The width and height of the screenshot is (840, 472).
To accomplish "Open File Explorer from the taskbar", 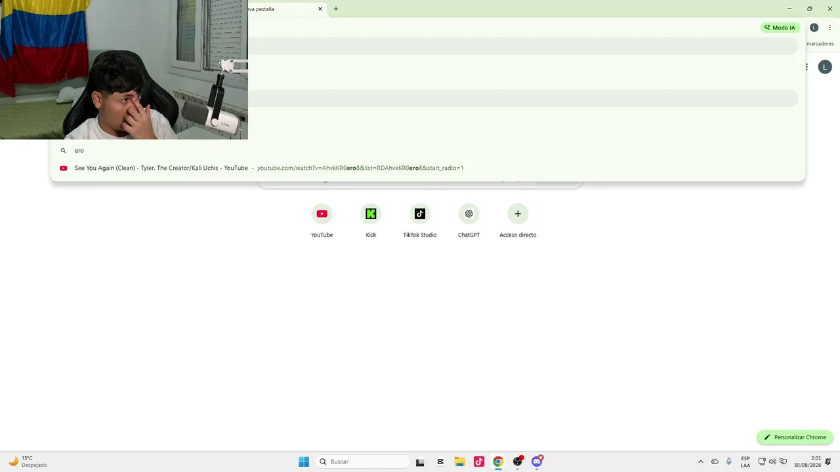I will tap(459, 462).
